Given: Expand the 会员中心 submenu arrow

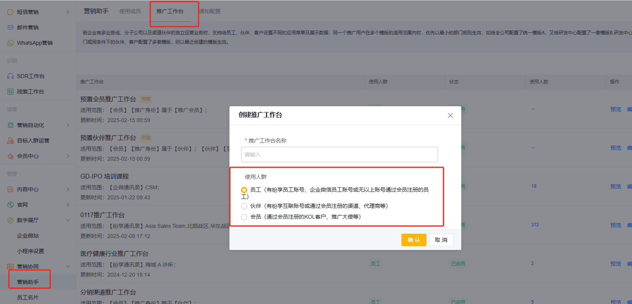Looking at the screenshot, I should coord(68,156).
